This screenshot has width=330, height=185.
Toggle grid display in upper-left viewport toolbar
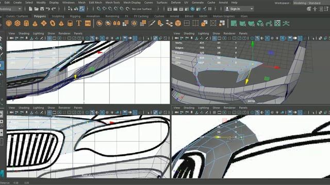click(49, 38)
